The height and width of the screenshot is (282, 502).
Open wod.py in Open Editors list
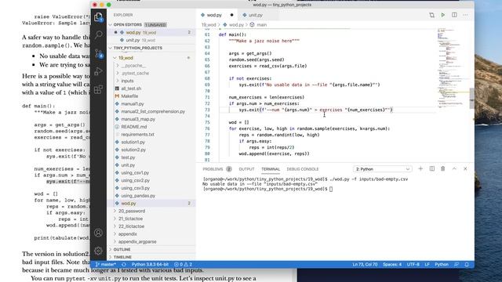pyautogui.click(x=152, y=32)
